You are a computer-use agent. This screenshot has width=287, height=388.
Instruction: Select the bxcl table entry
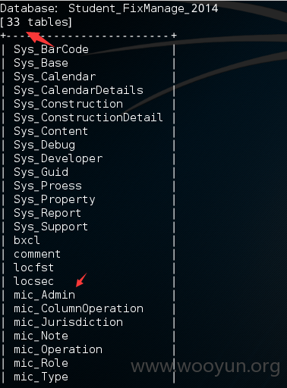pyautogui.click(x=27, y=240)
